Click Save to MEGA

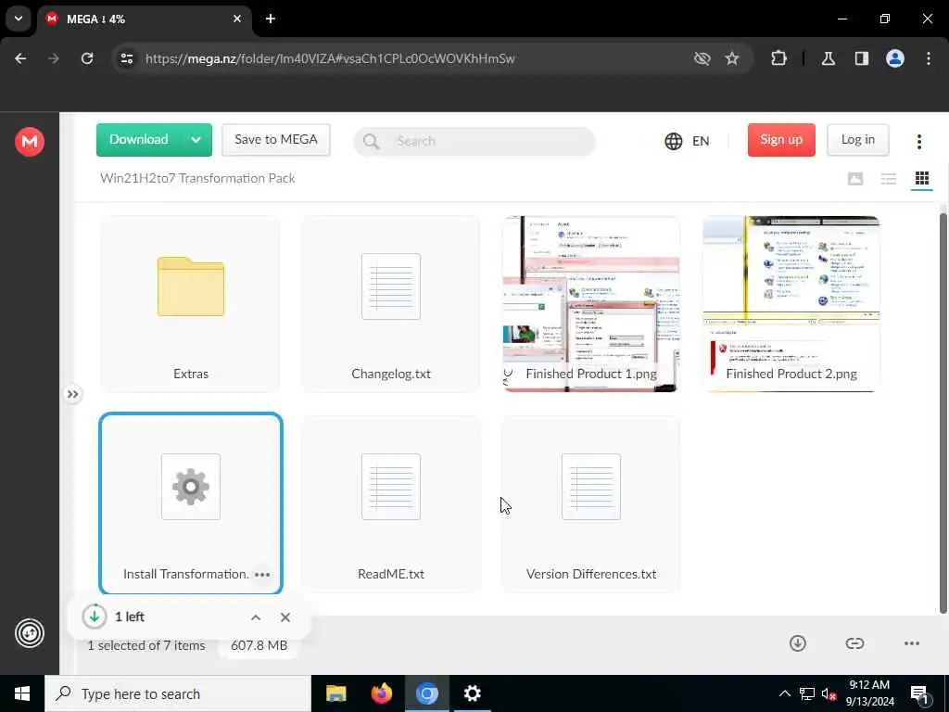pyautogui.click(x=276, y=140)
